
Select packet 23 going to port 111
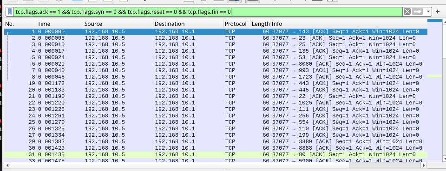pyautogui.click(x=216, y=109)
